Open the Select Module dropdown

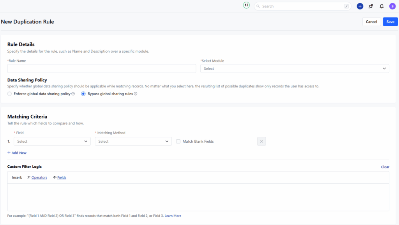(x=295, y=69)
